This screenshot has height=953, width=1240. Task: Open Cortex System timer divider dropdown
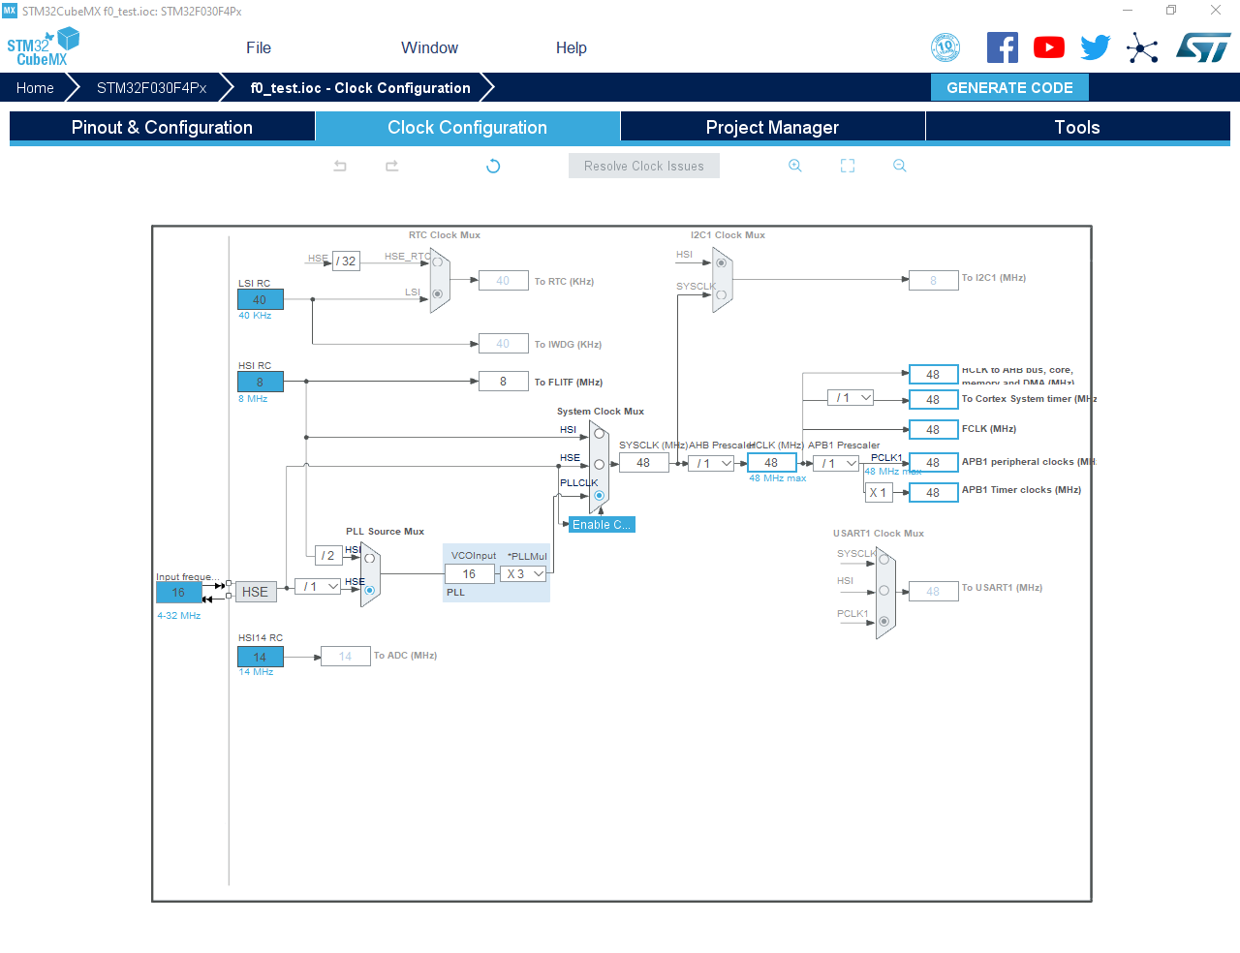coord(851,398)
